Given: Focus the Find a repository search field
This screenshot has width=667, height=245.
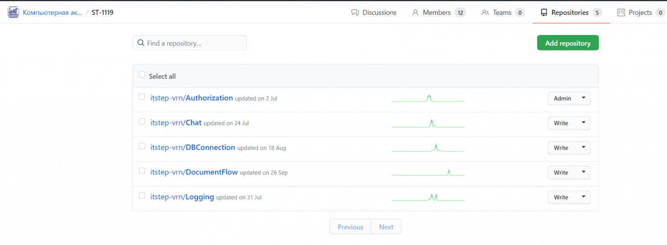Looking at the screenshot, I should tap(189, 43).
